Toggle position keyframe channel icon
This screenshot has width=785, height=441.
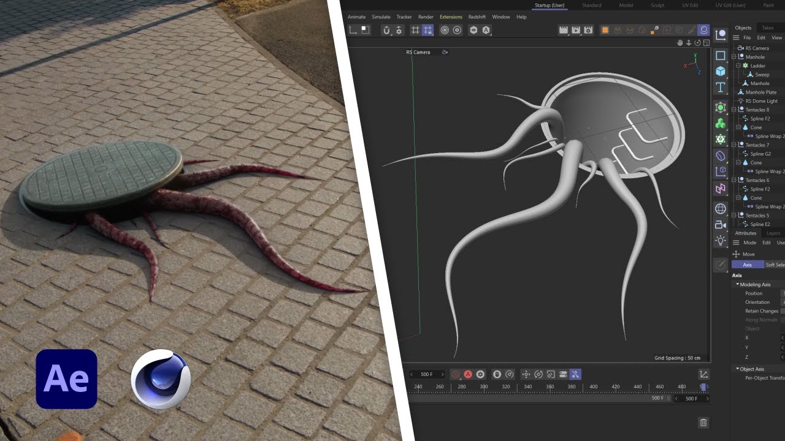pos(526,374)
